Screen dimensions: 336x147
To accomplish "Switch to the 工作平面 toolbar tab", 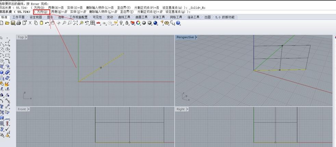I will coord(18,17).
